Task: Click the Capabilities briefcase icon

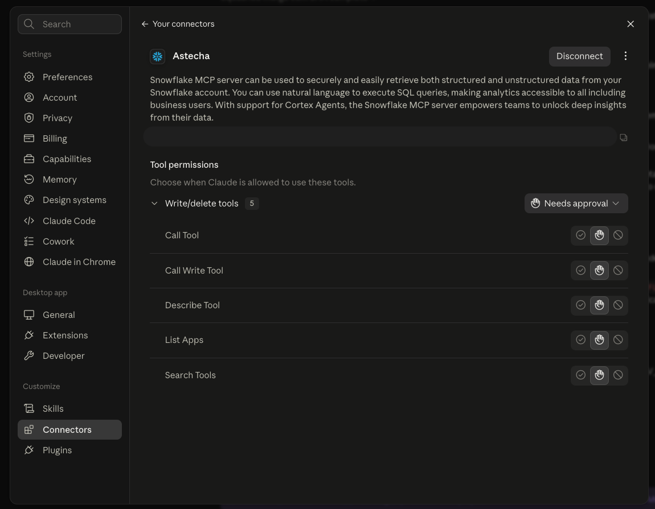Action: coord(29,159)
